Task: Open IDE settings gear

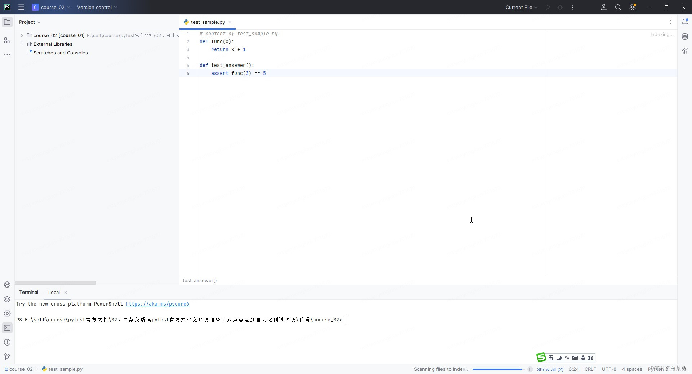Action: [633, 7]
